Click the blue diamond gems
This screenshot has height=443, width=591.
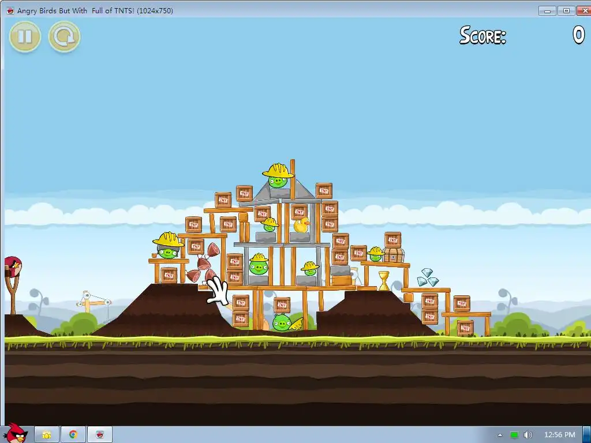click(428, 277)
